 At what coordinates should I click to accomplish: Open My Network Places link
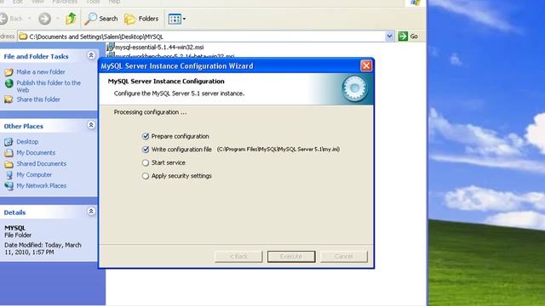coord(42,185)
